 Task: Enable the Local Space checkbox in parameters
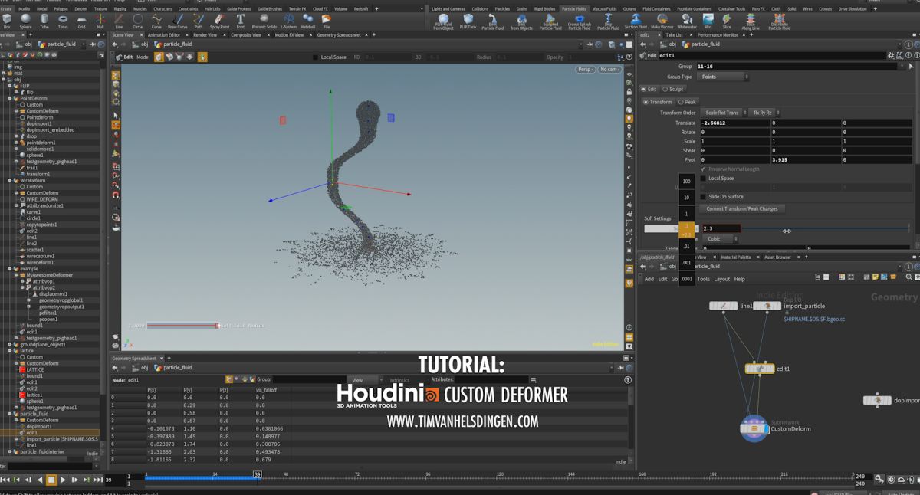[x=703, y=179]
